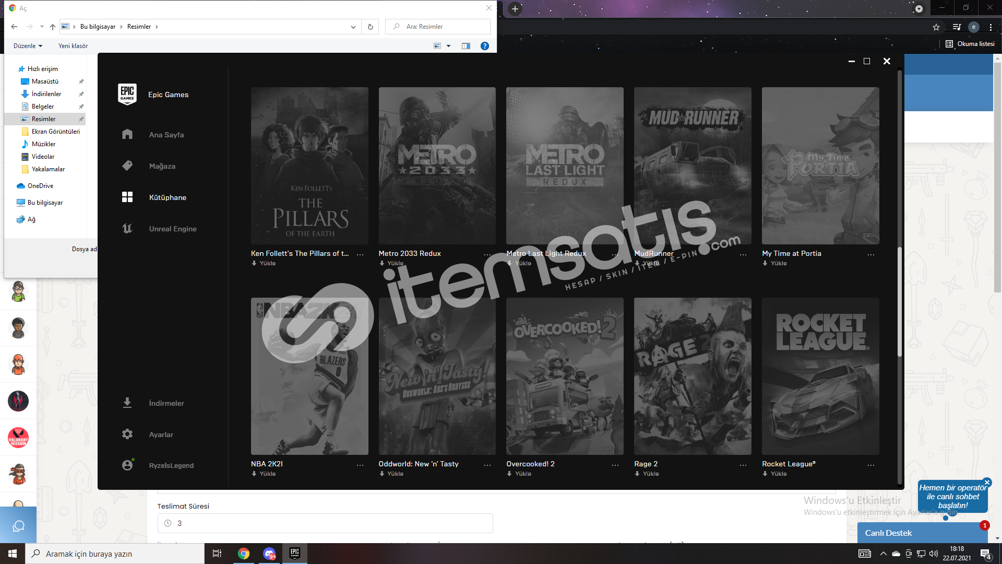Go back in file dialog
The image size is (1002, 564).
(x=14, y=27)
